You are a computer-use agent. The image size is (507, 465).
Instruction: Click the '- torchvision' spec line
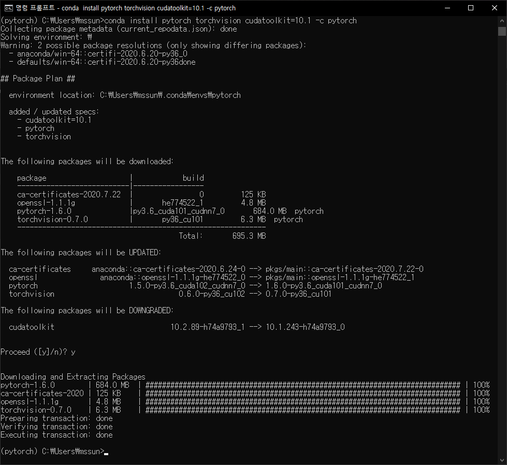44,137
